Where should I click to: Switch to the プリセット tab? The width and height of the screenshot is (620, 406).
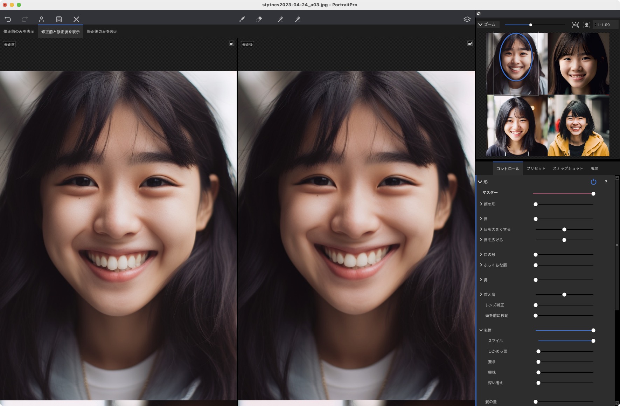[x=536, y=168]
